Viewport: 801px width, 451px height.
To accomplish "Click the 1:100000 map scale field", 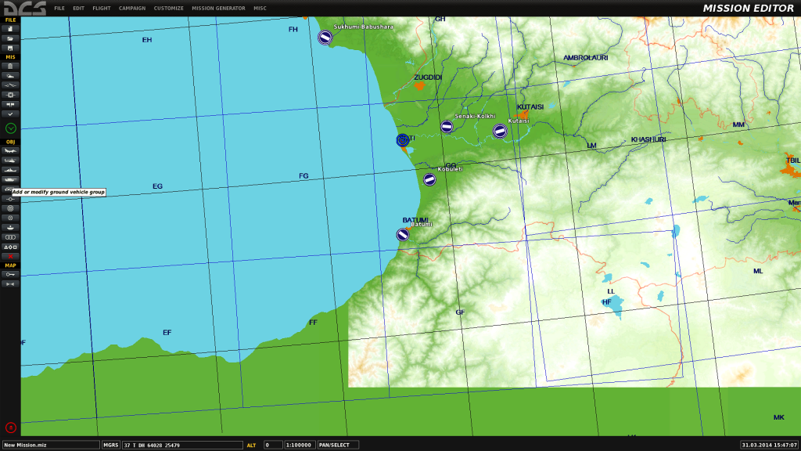I will click(300, 445).
